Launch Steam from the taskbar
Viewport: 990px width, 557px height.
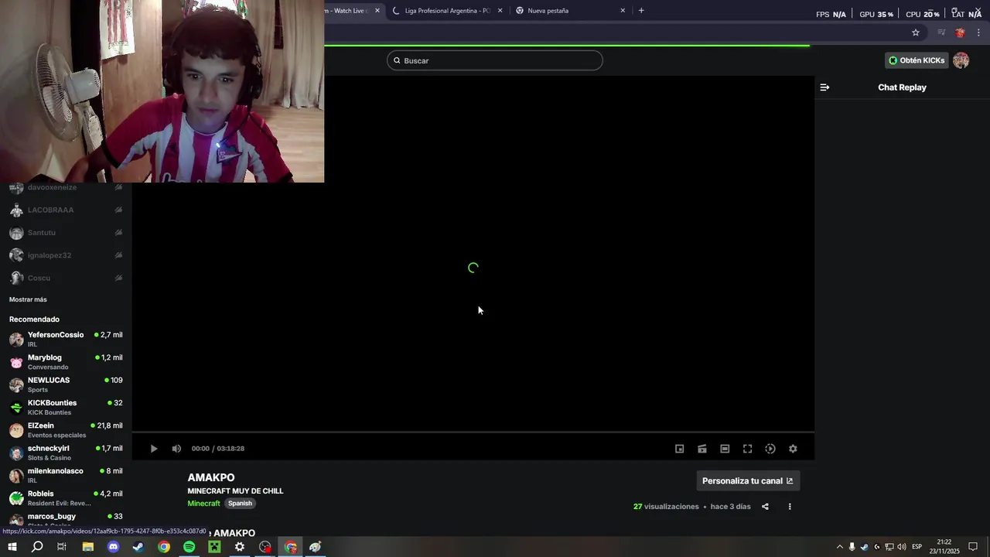138,547
